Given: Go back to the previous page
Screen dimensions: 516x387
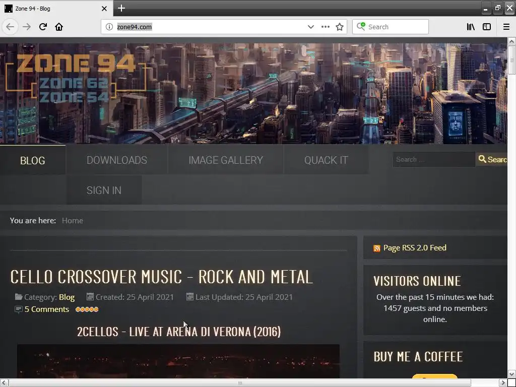Looking at the screenshot, I should (x=10, y=27).
